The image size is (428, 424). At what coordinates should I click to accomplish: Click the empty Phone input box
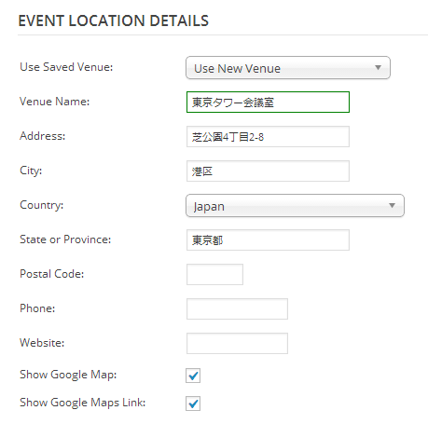(x=237, y=309)
